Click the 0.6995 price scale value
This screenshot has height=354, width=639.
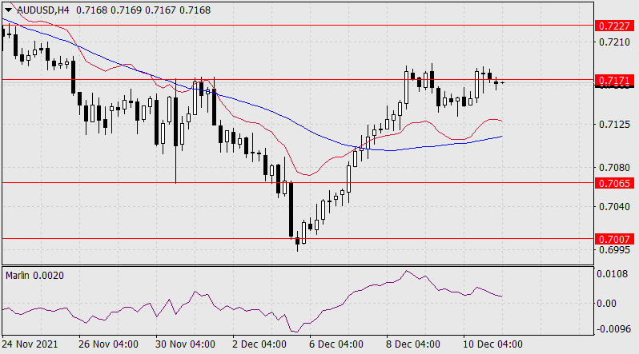[x=614, y=250]
